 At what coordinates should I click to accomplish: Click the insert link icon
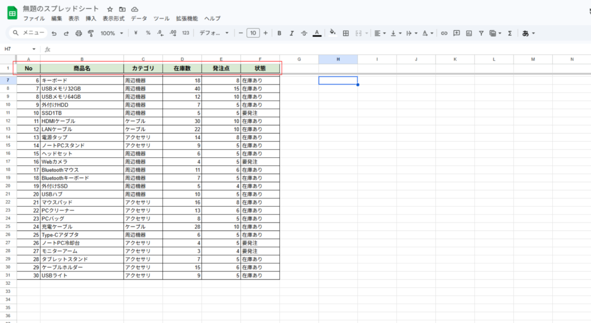tap(444, 34)
